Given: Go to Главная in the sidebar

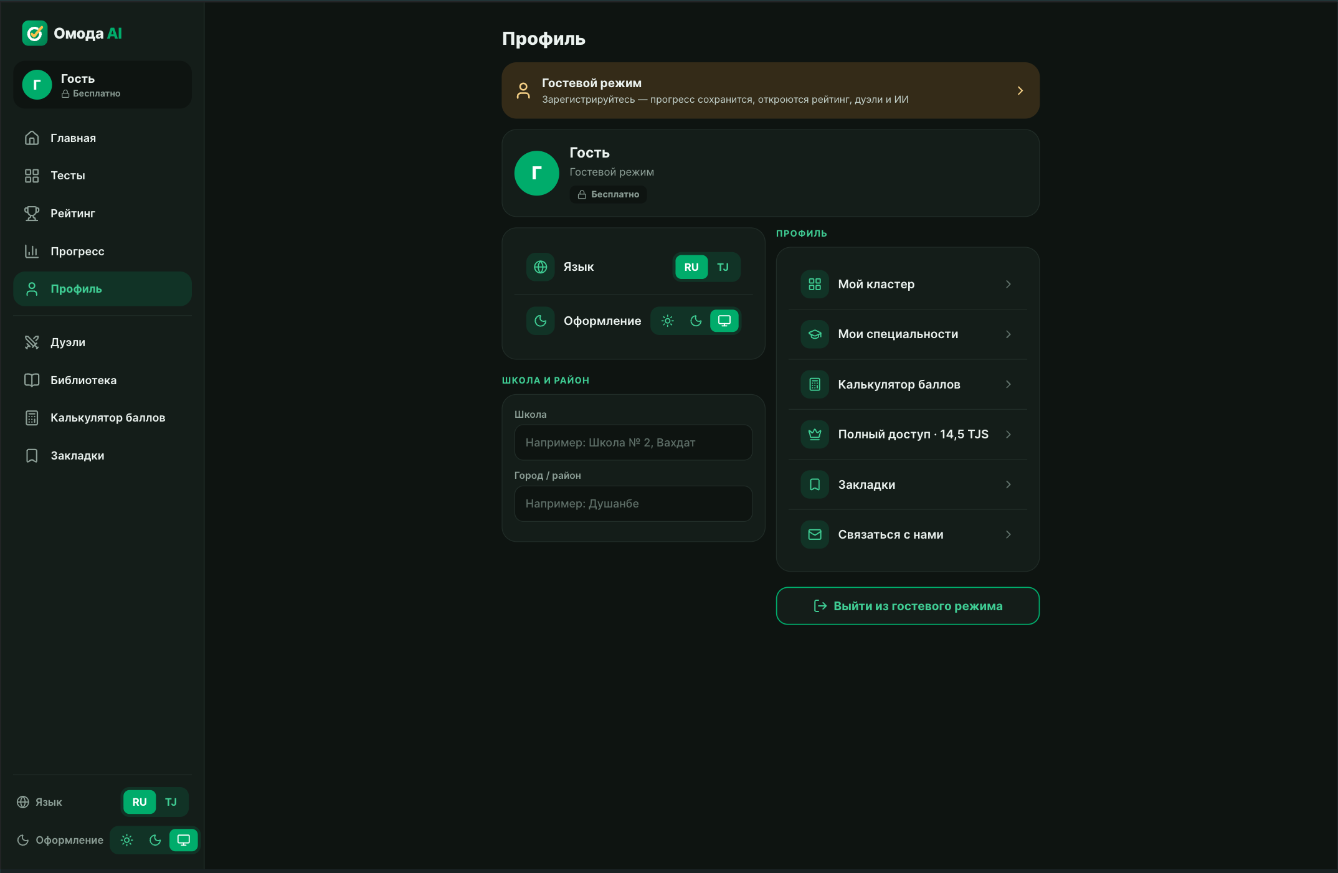Looking at the screenshot, I should pyautogui.click(x=103, y=138).
